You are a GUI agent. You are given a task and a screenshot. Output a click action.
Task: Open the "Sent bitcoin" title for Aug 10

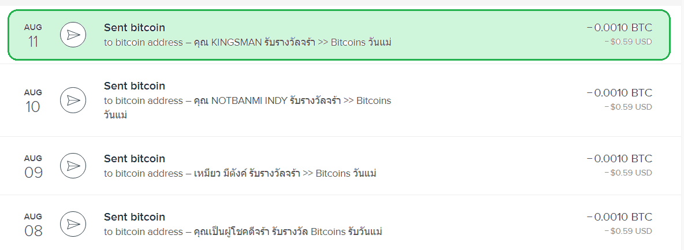point(134,86)
